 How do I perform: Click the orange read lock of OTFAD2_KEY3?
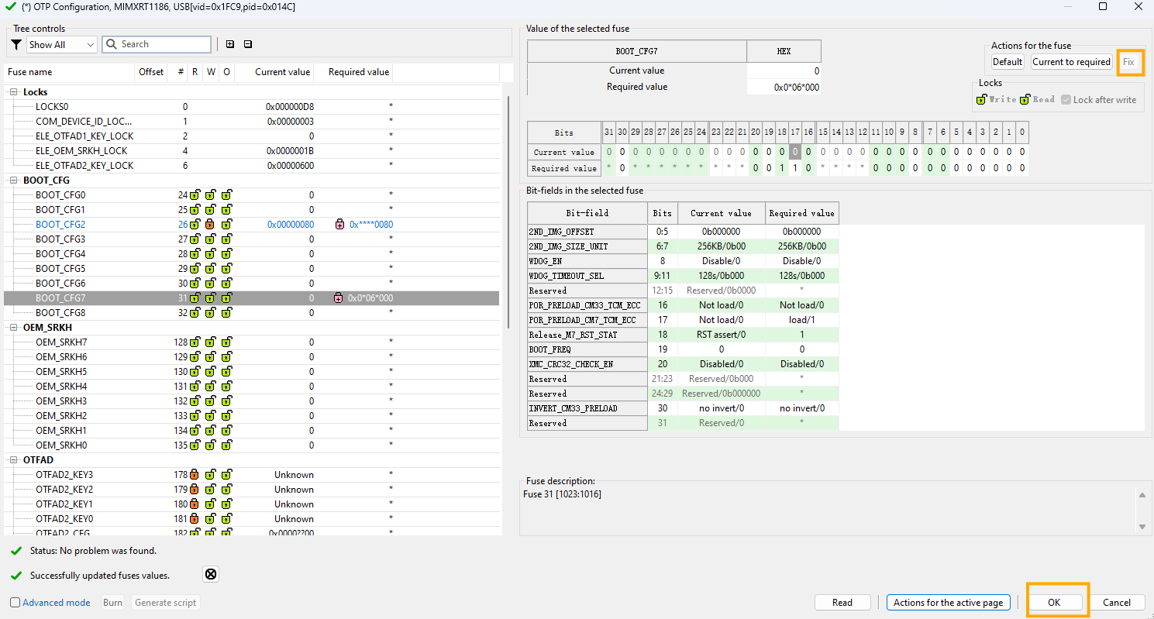(195, 475)
